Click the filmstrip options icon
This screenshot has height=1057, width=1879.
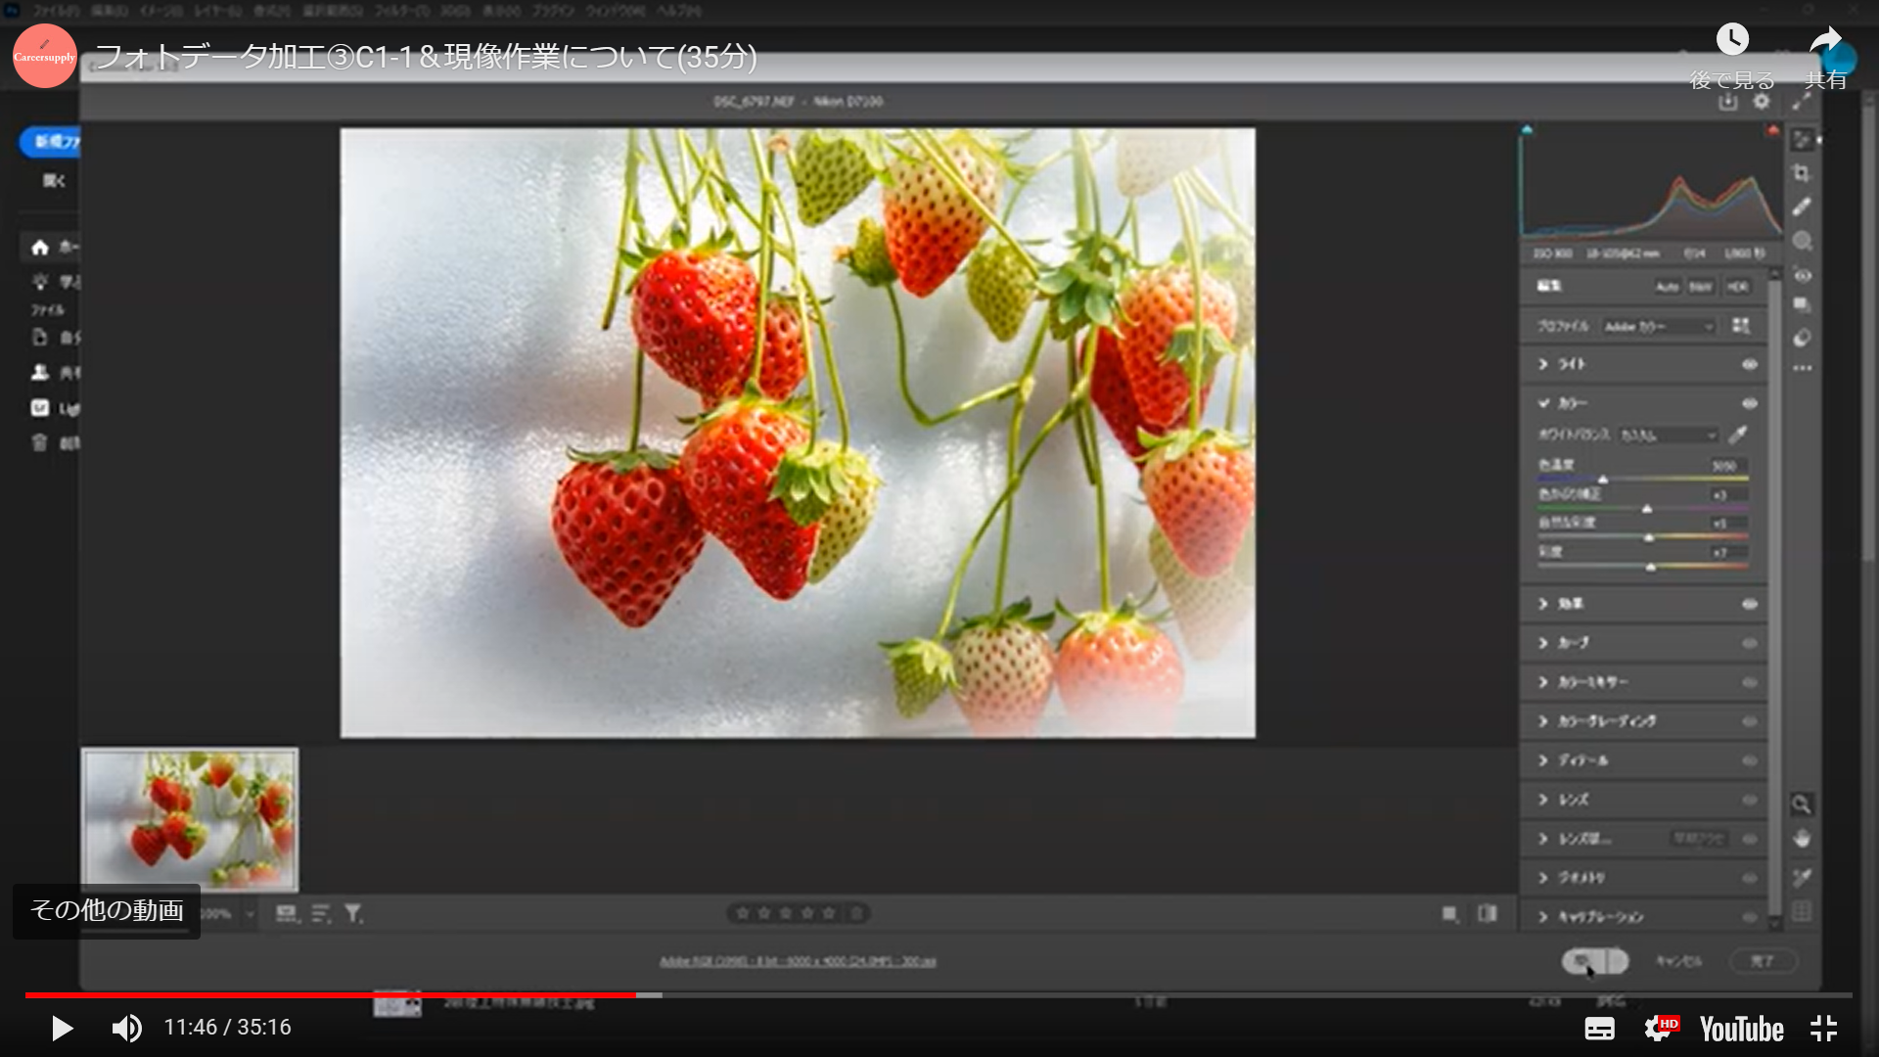pos(286,913)
